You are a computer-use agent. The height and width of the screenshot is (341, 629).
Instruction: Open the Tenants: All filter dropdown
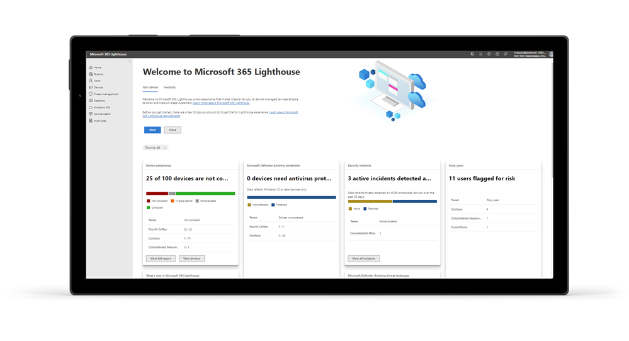156,147
